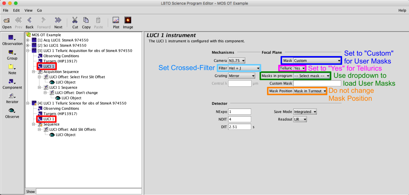This screenshot has width=409, height=195.
Task: Open the View menu
Action: coord(28,10)
